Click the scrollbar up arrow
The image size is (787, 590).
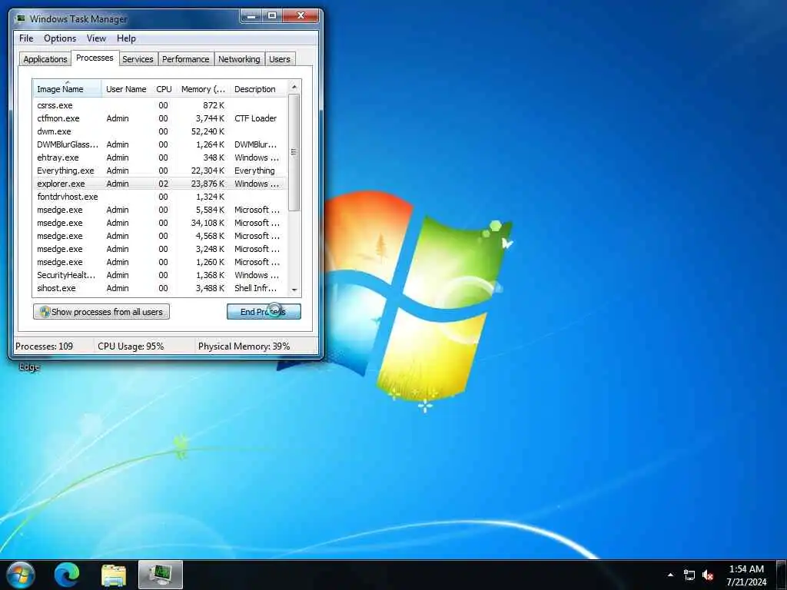[294, 88]
